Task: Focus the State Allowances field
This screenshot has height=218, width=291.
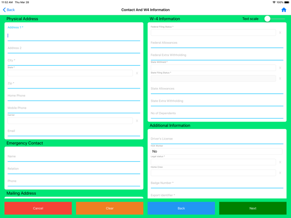Action: click(217, 90)
